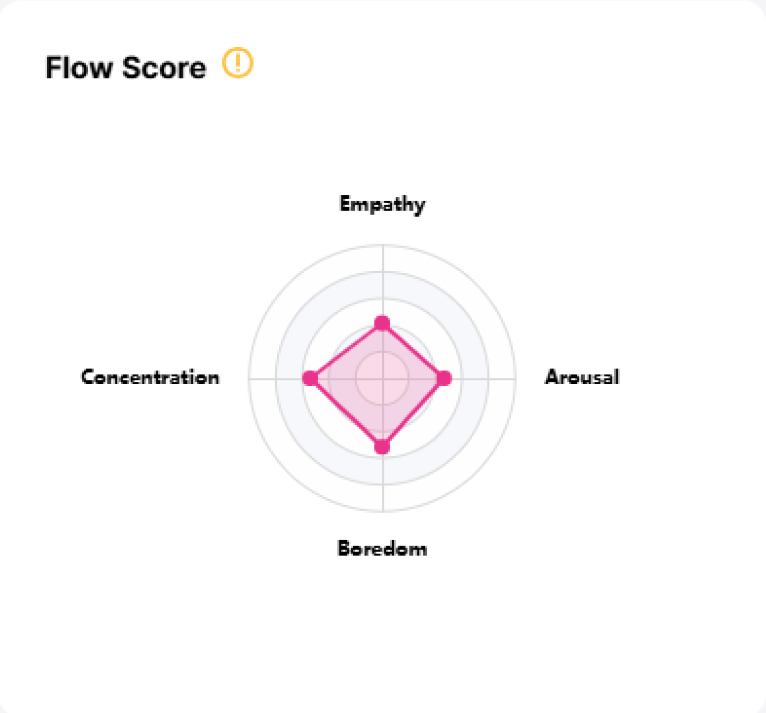
Task: Click the left end of Concentration axis line
Action: point(250,378)
